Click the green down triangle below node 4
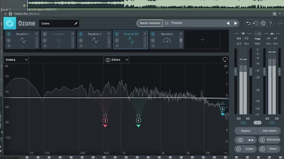The width and height of the screenshot is (284, 159). tap(138, 126)
